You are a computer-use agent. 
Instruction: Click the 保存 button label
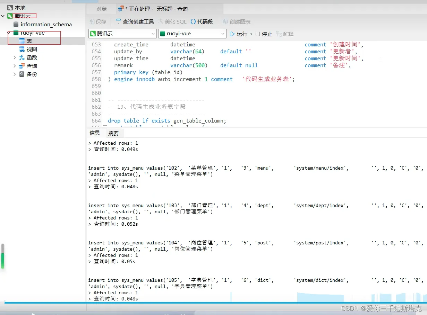point(101,21)
